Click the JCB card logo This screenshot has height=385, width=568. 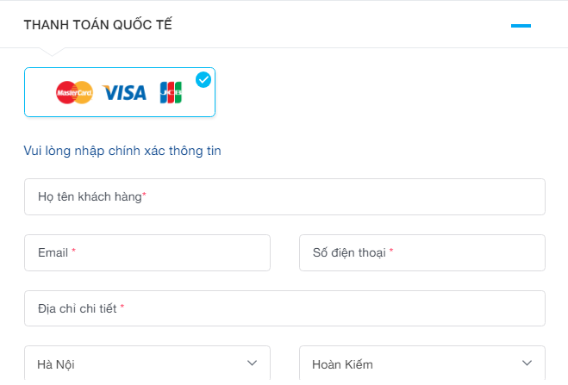(171, 92)
